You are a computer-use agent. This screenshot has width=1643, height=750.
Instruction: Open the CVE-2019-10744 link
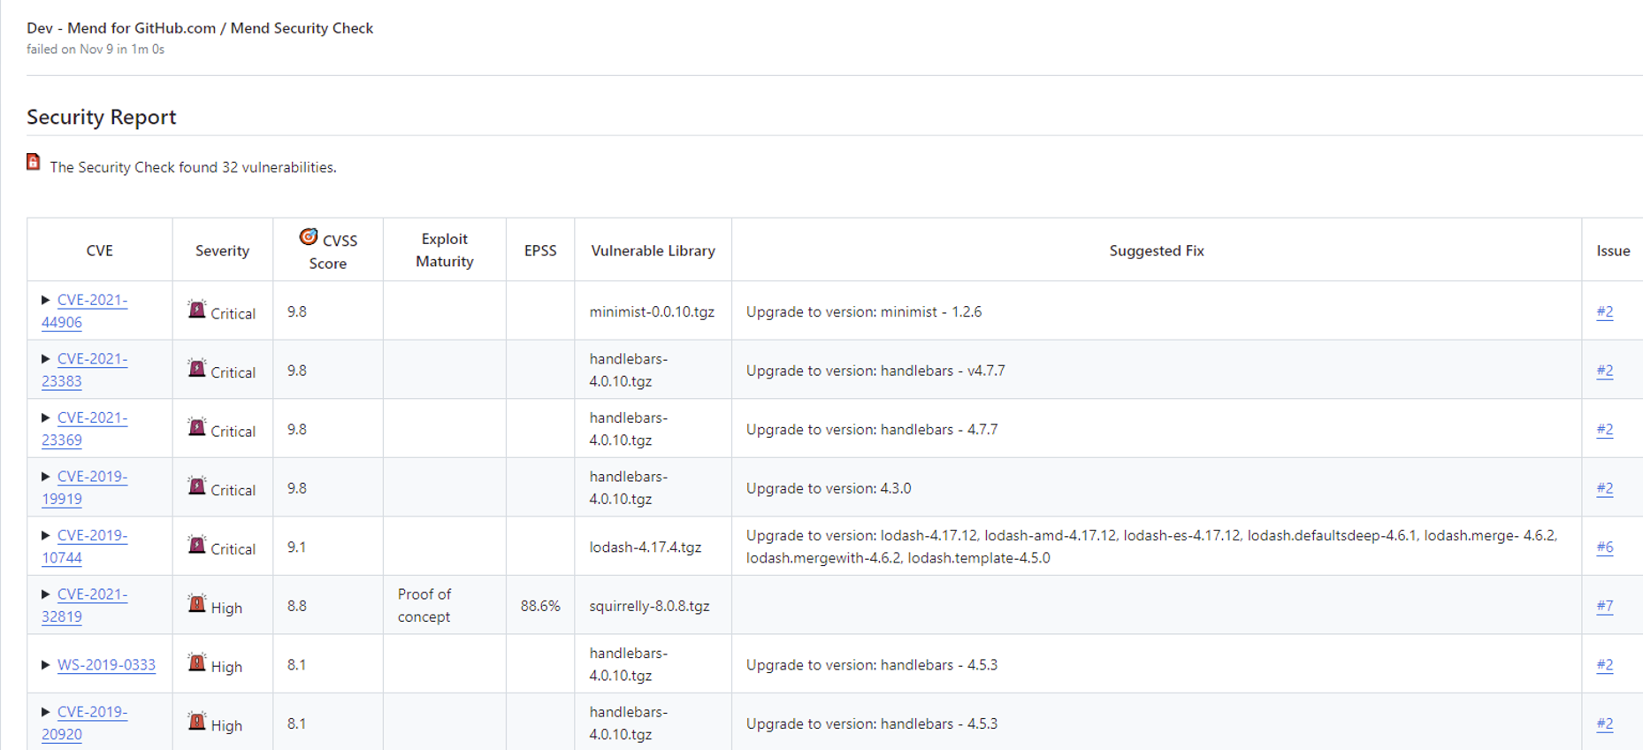point(92,536)
